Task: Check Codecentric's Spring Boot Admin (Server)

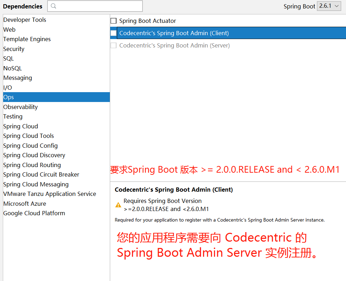Action: [113, 45]
